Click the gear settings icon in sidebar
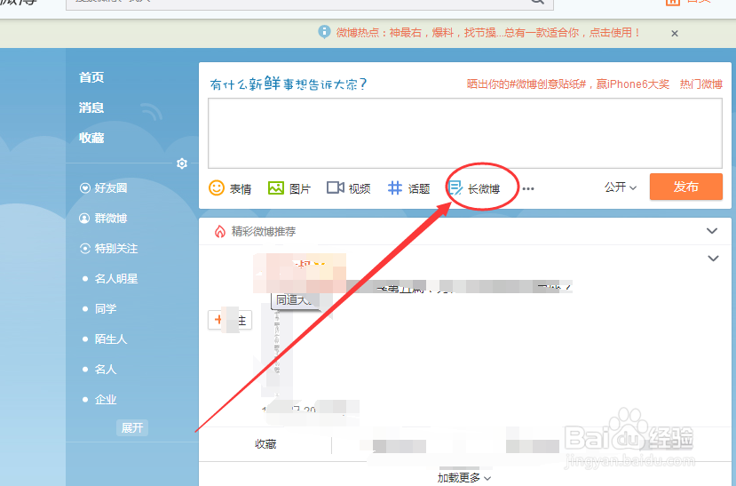 click(182, 163)
